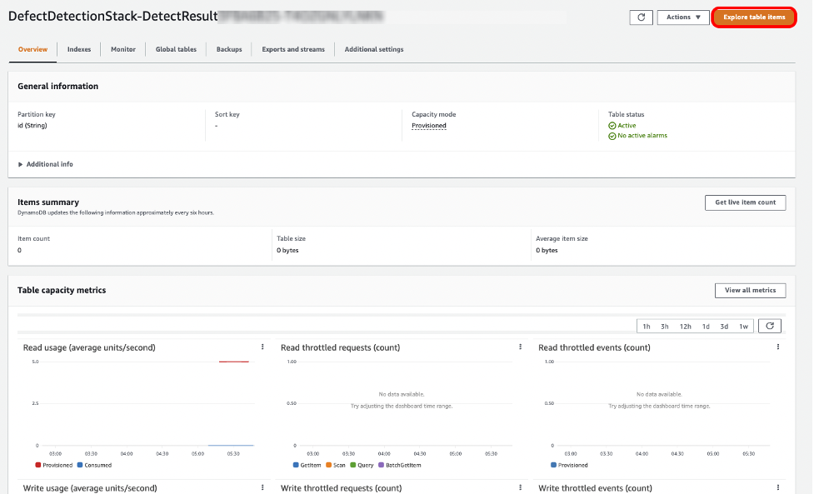
Task: Click the Provisioned capacity mode link
Action: pos(429,126)
